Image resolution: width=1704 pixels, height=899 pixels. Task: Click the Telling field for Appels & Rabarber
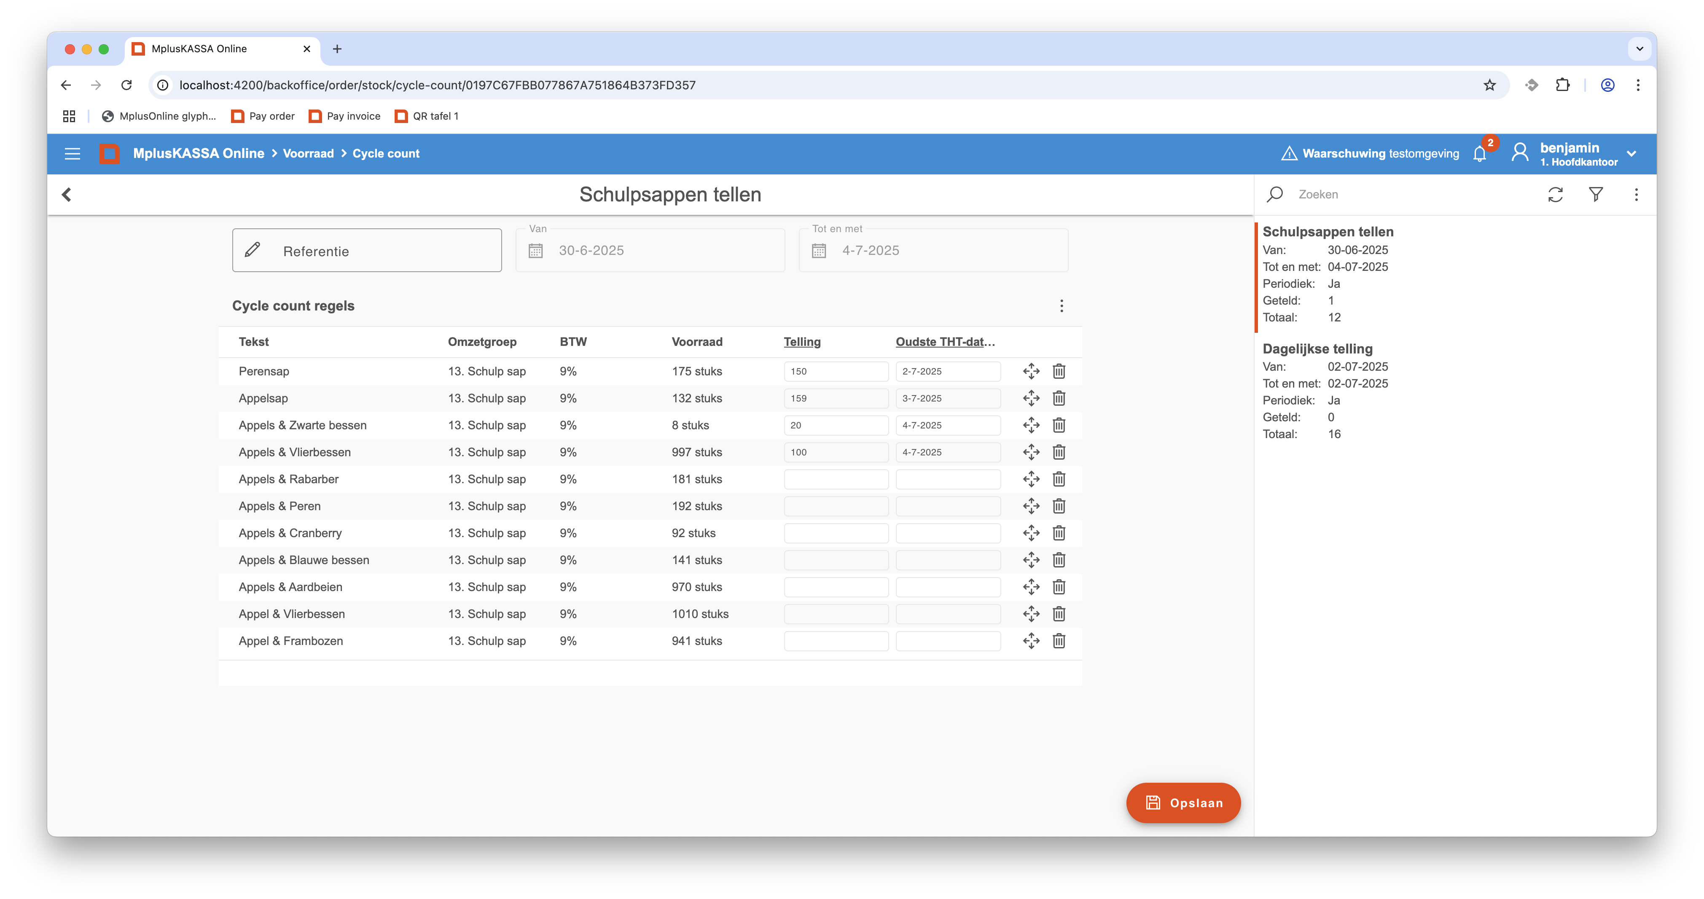(836, 479)
